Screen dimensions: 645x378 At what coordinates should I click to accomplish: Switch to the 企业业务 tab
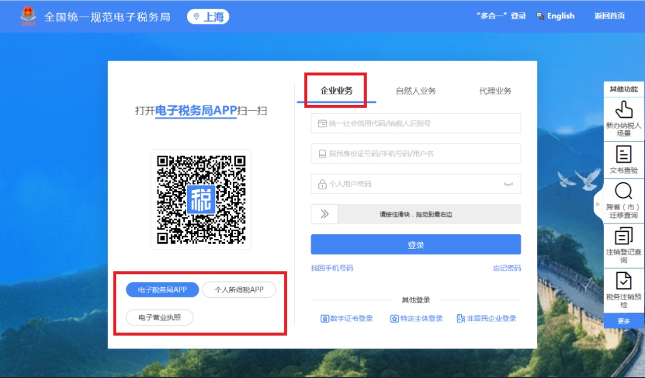coord(336,91)
